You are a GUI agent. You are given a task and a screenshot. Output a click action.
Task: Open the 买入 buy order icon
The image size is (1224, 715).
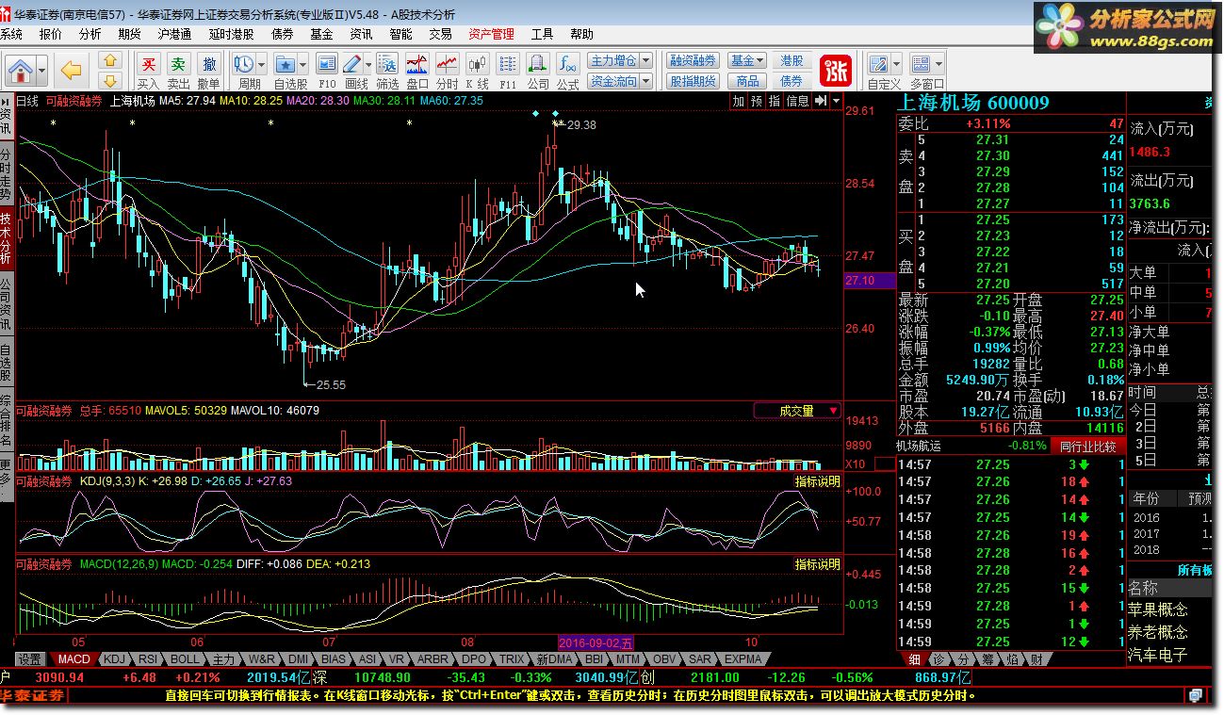point(148,64)
